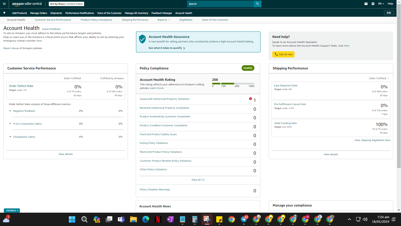Open Order Defect Rate metric

coord(21,86)
